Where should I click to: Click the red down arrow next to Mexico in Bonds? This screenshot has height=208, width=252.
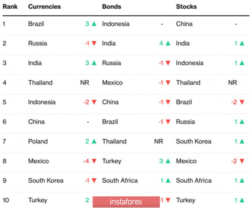pyautogui.click(x=168, y=83)
